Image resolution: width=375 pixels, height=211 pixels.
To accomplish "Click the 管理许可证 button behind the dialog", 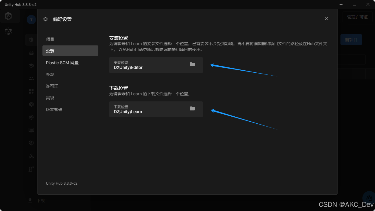I will click(357, 17).
